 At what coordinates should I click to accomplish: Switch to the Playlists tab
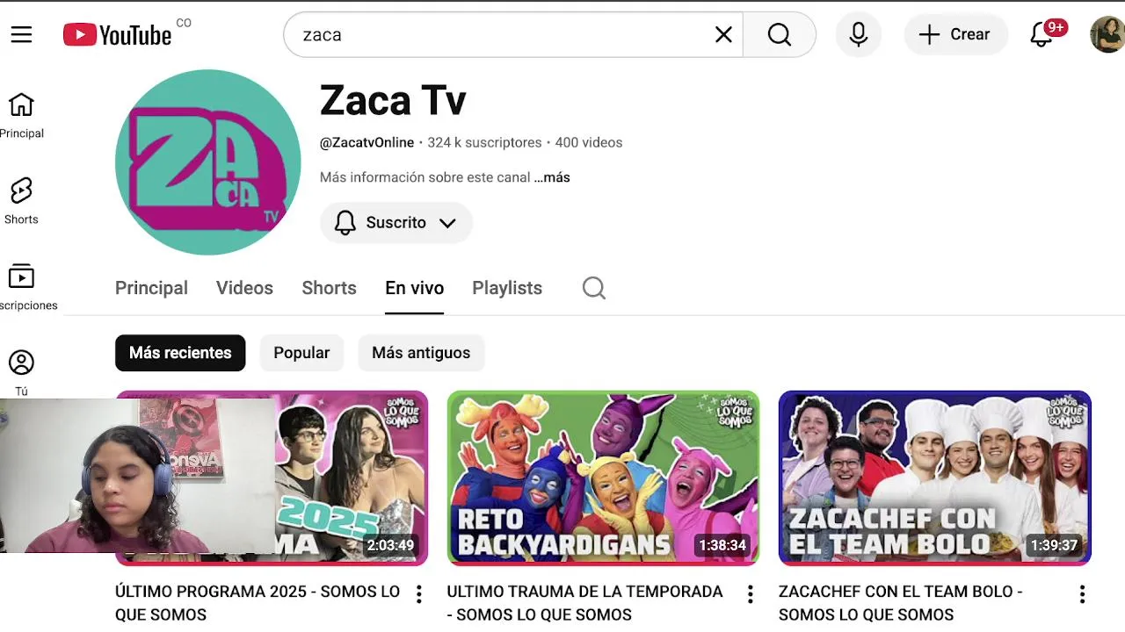[507, 288]
